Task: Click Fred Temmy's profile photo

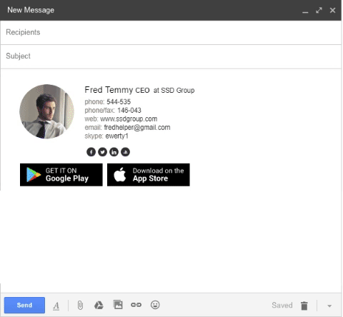Action: [x=46, y=111]
